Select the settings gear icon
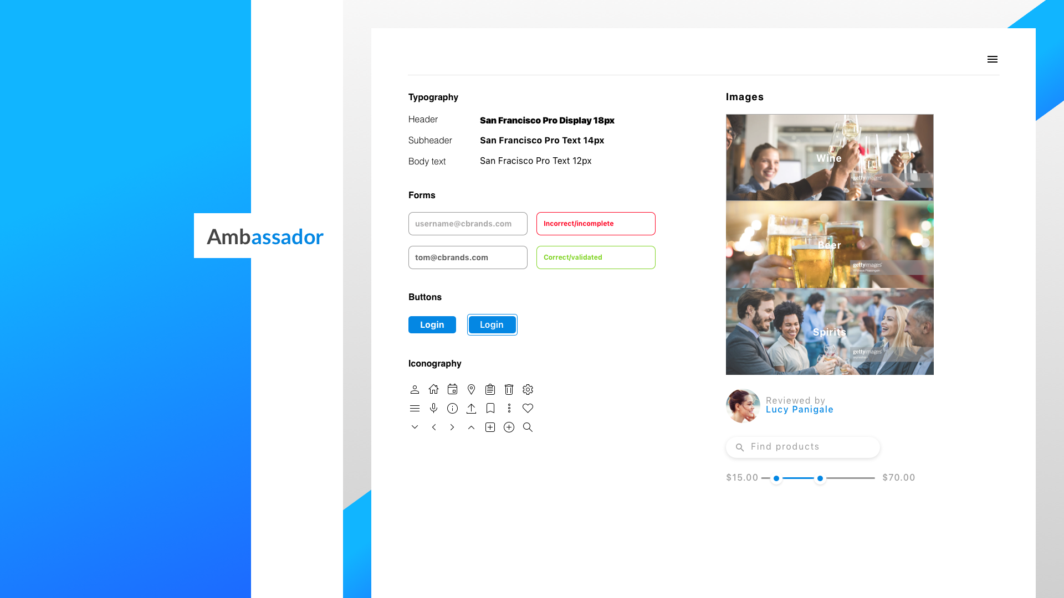This screenshot has width=1064, height=598. pos(528,389)
